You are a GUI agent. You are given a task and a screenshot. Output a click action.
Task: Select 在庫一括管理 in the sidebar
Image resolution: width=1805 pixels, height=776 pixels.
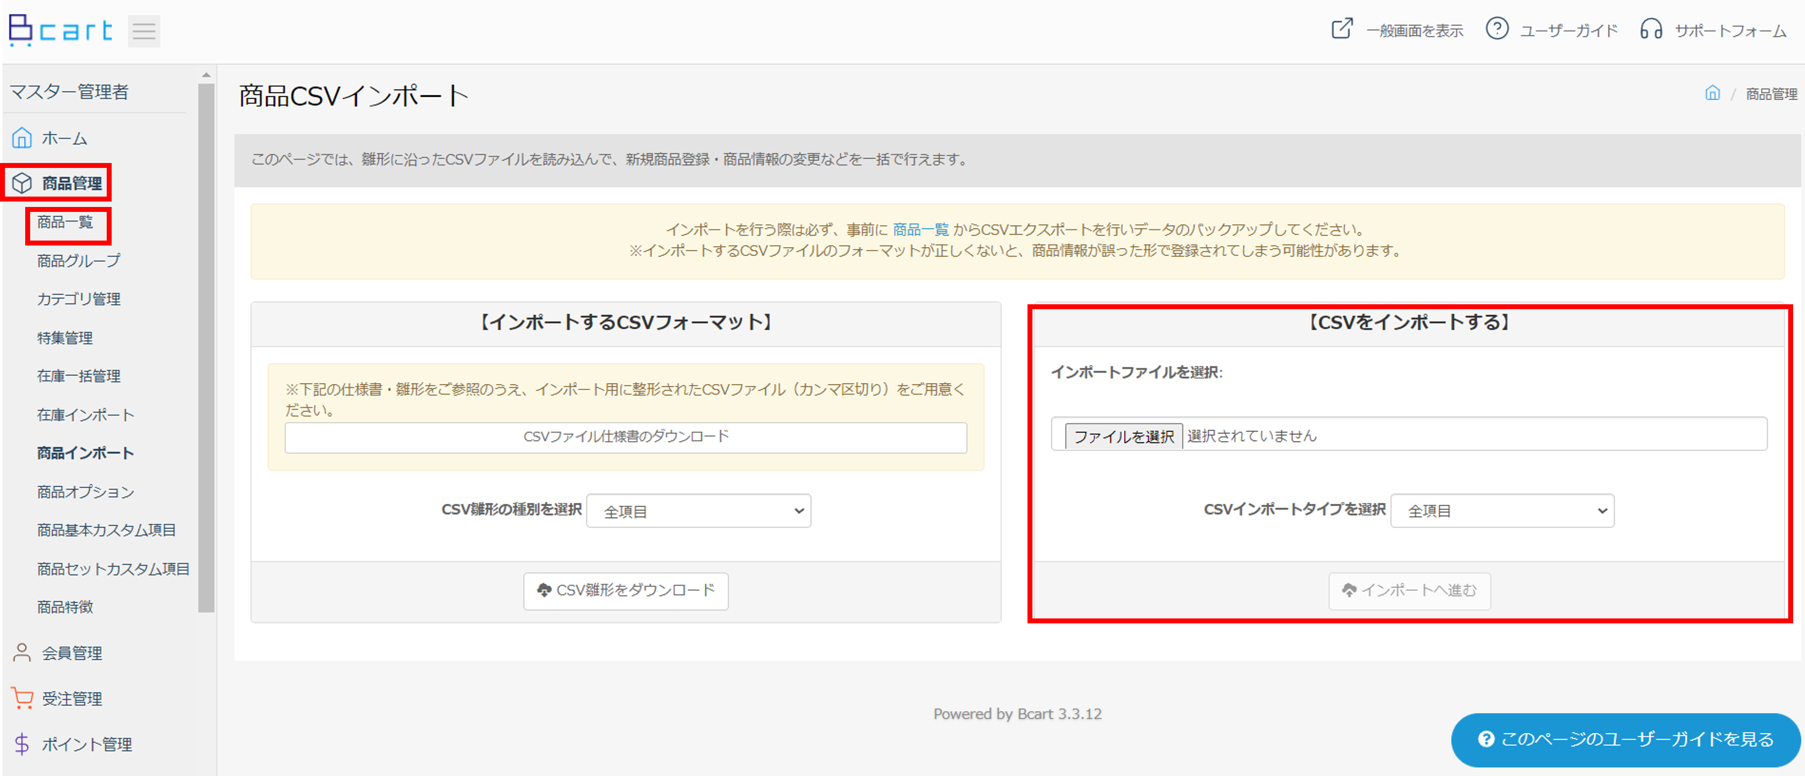click(x=79, y=376)
